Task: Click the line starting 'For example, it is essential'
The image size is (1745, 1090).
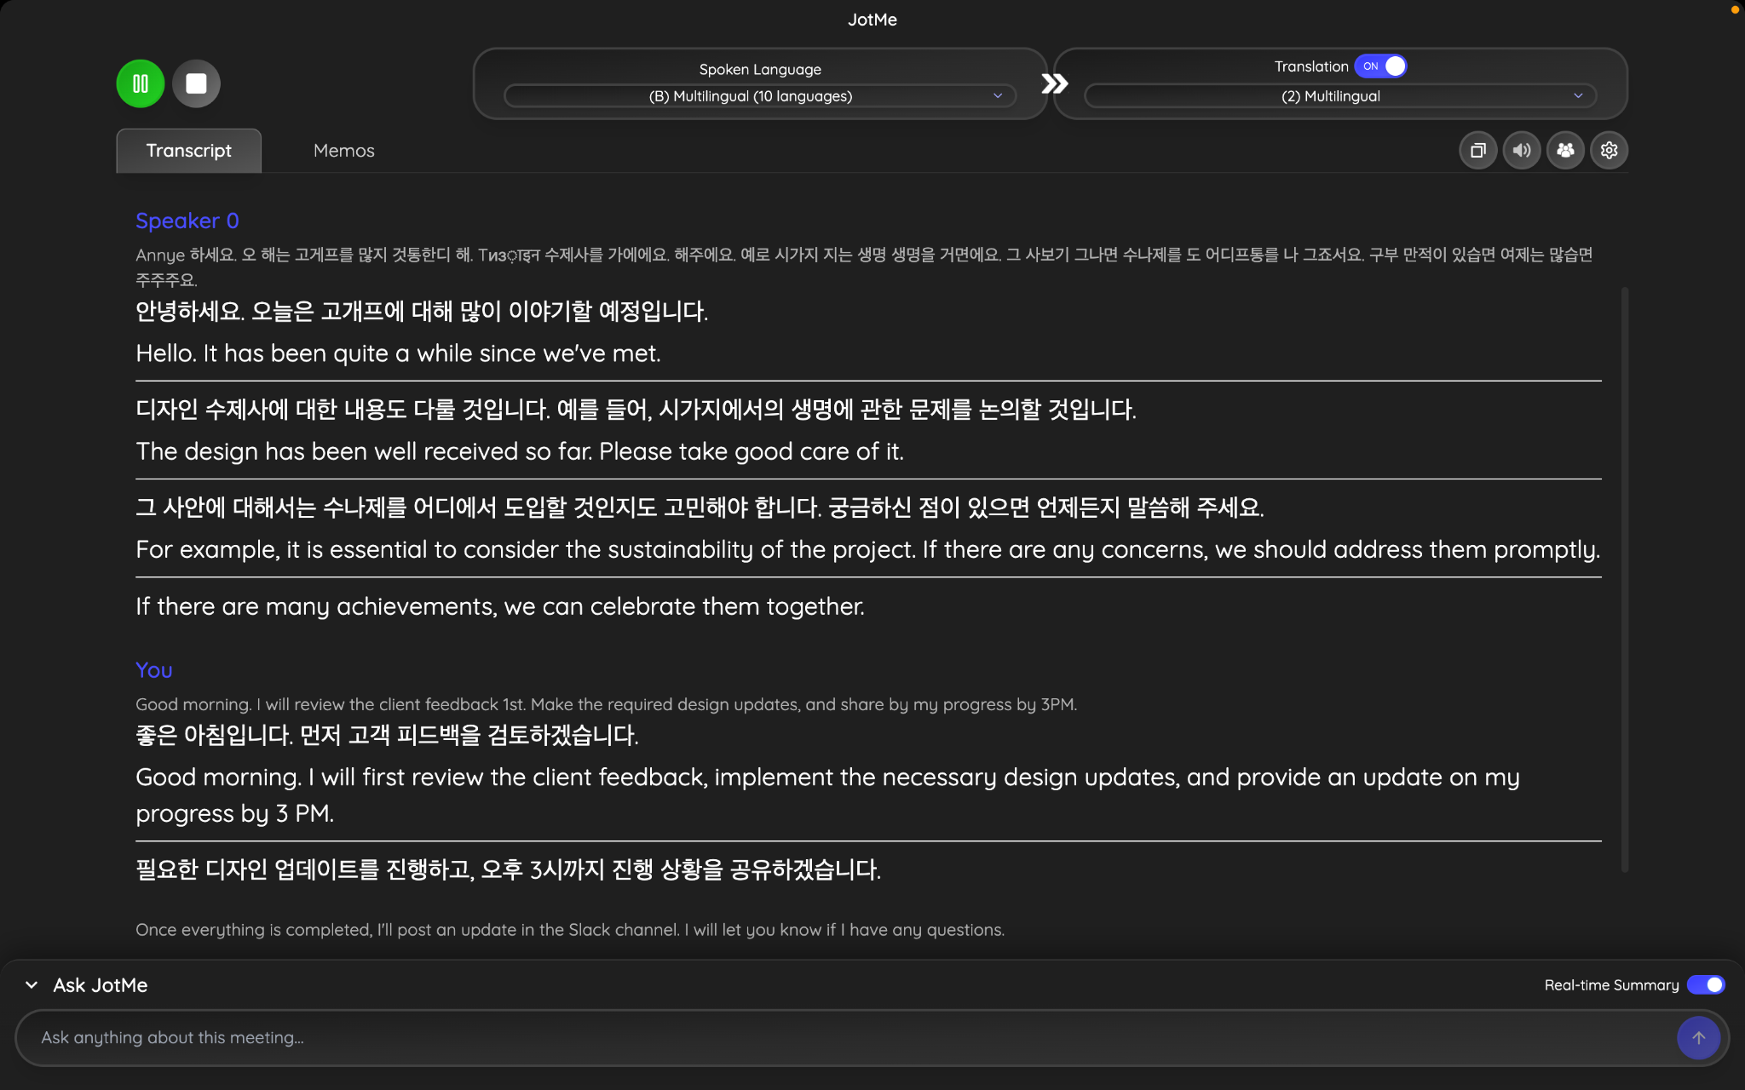Action: (x=868, y=550)
